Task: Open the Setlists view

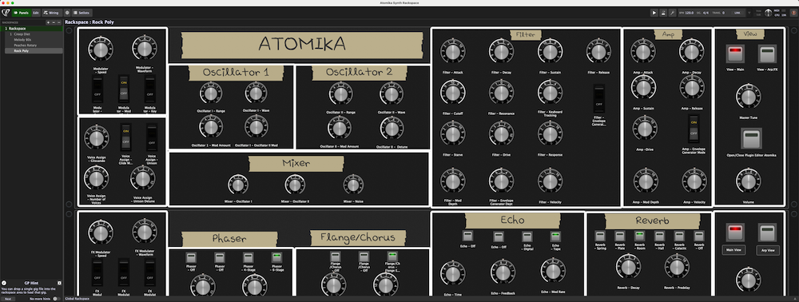Action: click(x=81, y=12)
